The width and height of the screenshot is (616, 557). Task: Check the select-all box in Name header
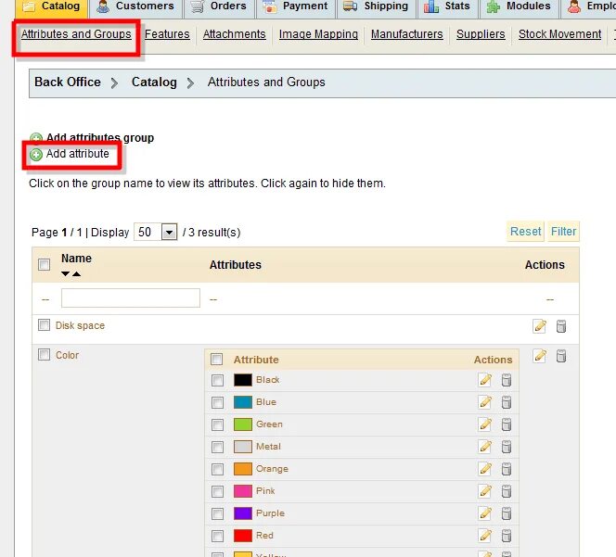tap(44, 264)
